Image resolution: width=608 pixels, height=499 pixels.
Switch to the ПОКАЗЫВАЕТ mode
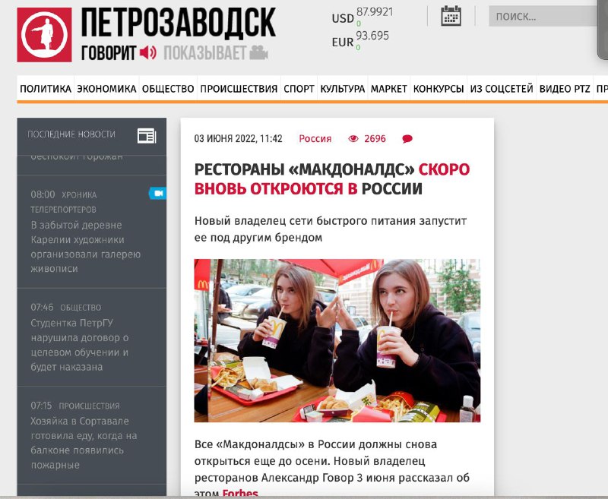[205, 52]
